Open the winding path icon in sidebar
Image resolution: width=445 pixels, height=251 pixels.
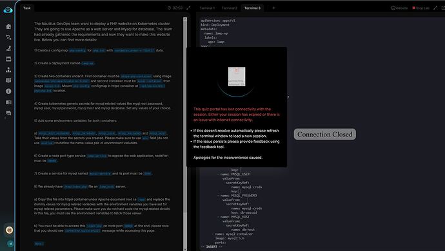pyautogui.click(x=8, y=37)
